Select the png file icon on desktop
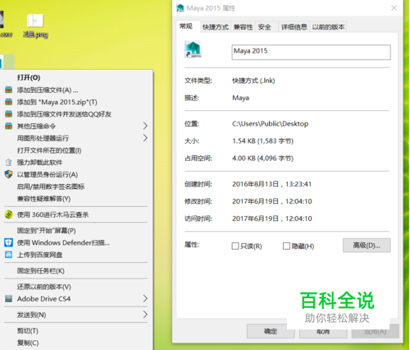 pyautogui.click(x=35, y=21)
